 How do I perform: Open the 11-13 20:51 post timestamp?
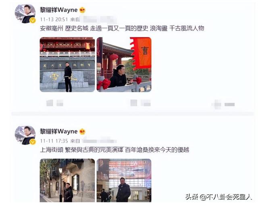pyautogui.click(x=54, y=20)
